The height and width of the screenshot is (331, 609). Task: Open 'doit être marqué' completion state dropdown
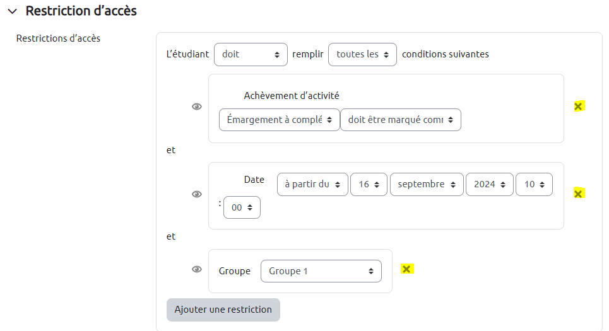tap(400, 120)
